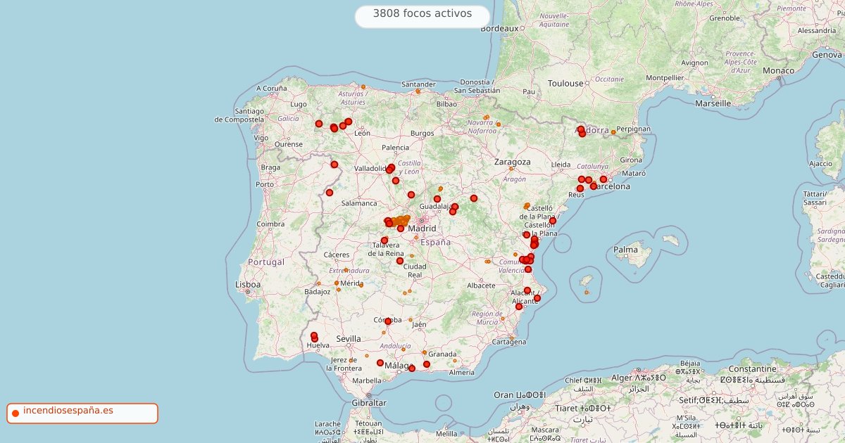Click the Constantine city label in Algeria
The image size is (845, 443).
coord(752,368)
